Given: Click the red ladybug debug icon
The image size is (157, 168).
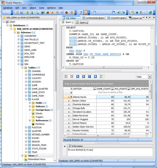Looking at the screenshot, I should click(67, 13).
